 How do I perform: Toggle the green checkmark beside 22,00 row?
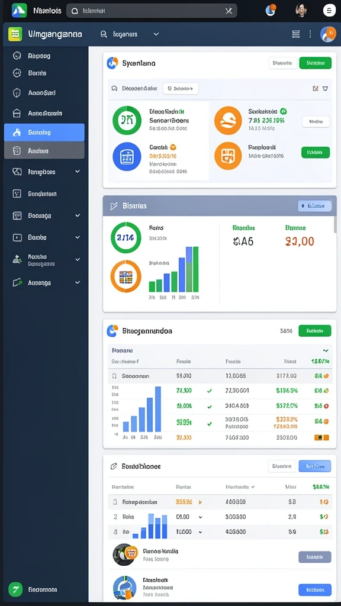coord(210,391)
